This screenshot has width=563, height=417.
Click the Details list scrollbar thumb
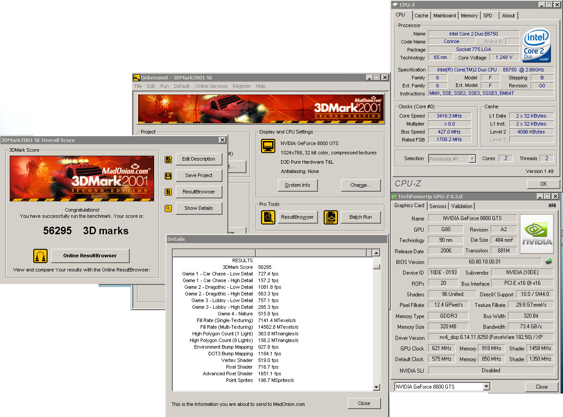click(x=377, y=267)
